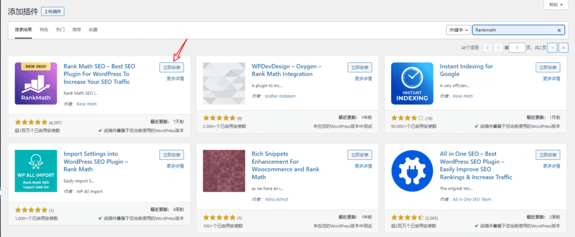Click the Instant Indexing clock icon
575x237 pixels.
412,83
